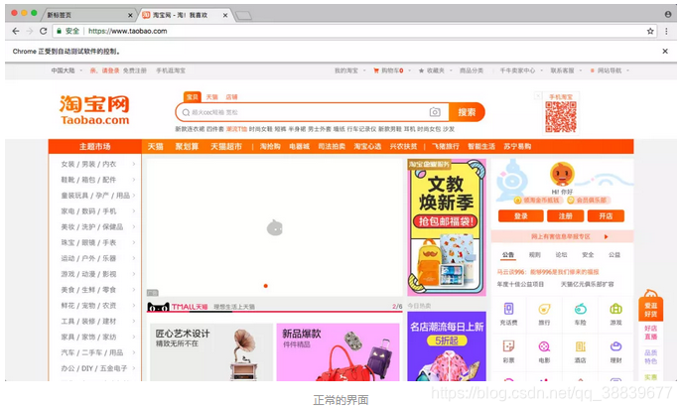Dismiss the Chrome automation notice bar
The width and height of the screenshot is (682, 411).
(x=665, y=52)
